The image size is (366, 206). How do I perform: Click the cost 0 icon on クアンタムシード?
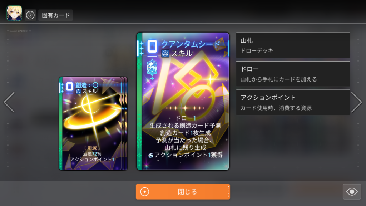pyautogui.click(x=152, y=46)
